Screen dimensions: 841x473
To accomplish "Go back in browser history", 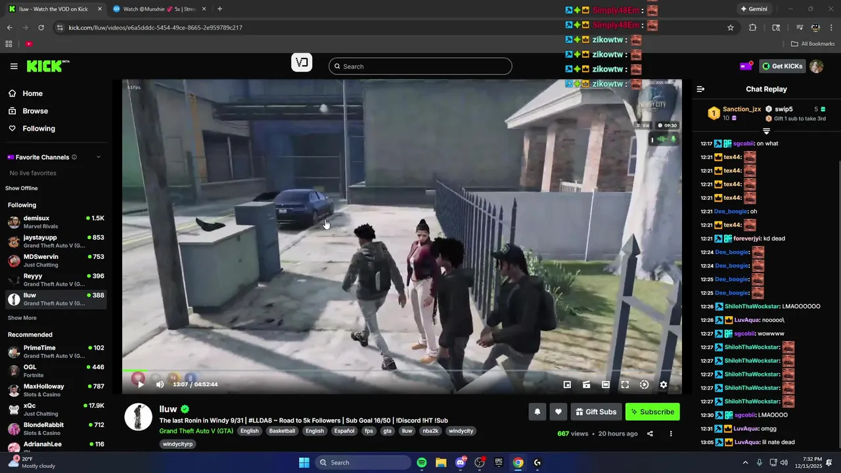I will point(9,28).
